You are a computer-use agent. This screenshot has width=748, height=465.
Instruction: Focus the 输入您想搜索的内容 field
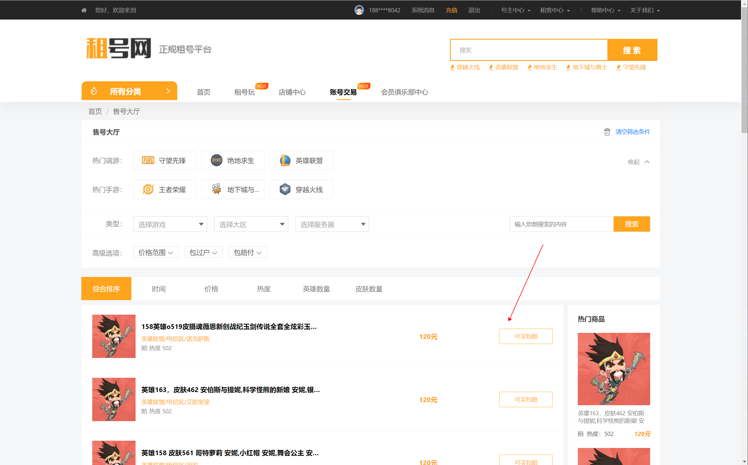tap(561, 224)
